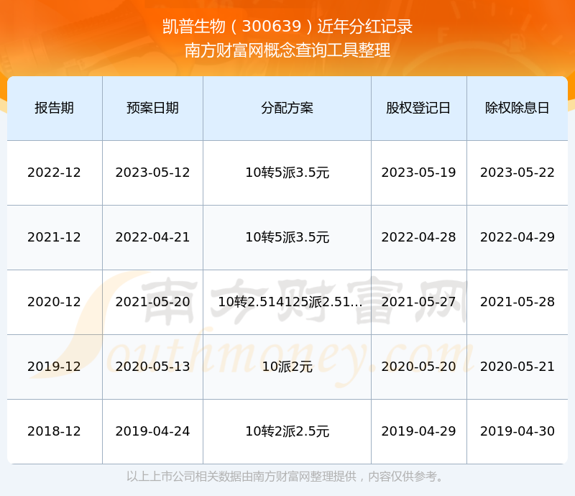Viewport: 575px width, 496px height.
Task: Click the 10派2元 distribution plan
Action: (287, 366)
